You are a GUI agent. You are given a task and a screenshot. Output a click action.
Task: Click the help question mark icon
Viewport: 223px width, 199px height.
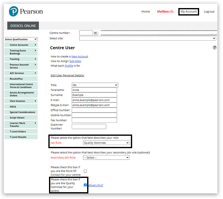click(x=215, y=48)
